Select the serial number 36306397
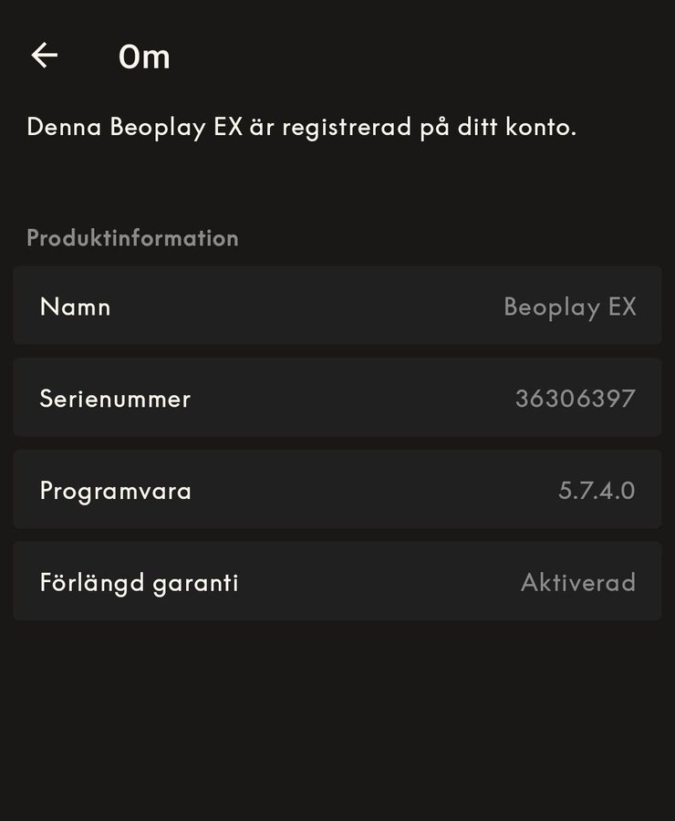 [x=575, y=399]
